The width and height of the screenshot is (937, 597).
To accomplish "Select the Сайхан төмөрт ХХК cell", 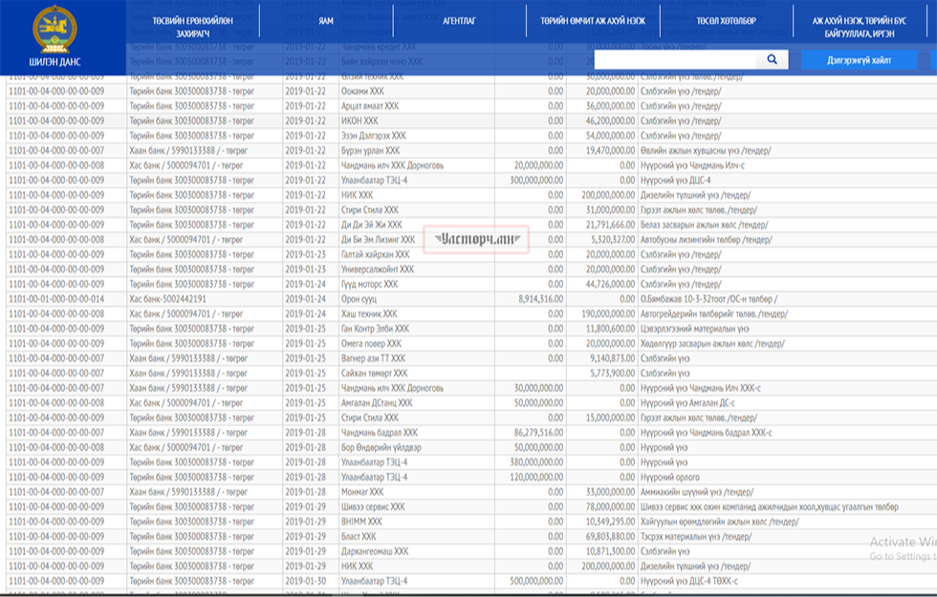I will [x=374, y=373].
